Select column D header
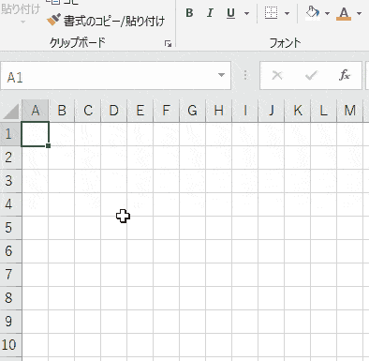Viewport: 369px width, 361px height. coord(114,111)
